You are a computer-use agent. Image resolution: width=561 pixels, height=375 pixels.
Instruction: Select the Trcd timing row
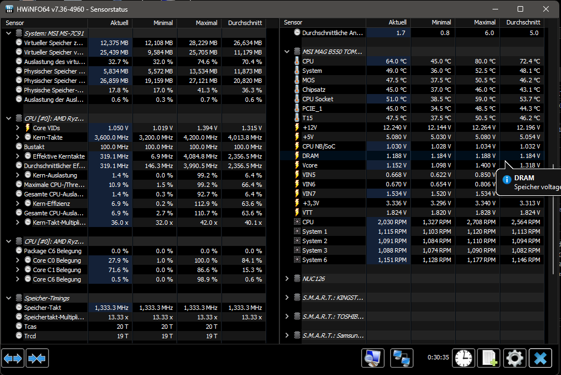tap(134, 335)
